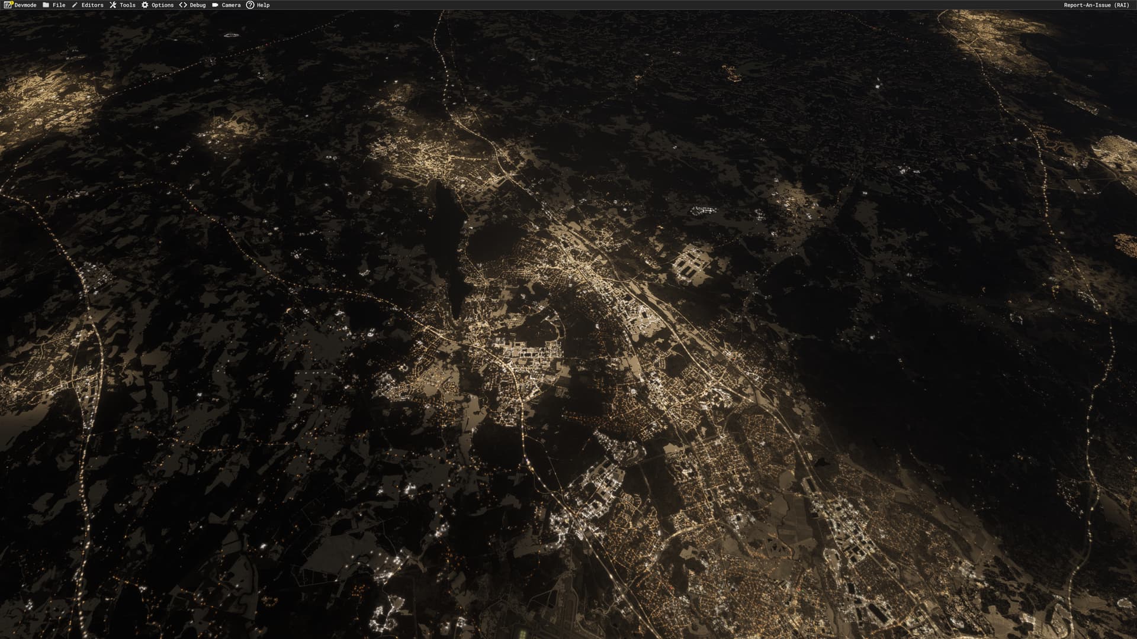Click the folder icon beside File
Viewport: 1137px width, 639px height.
46,5
